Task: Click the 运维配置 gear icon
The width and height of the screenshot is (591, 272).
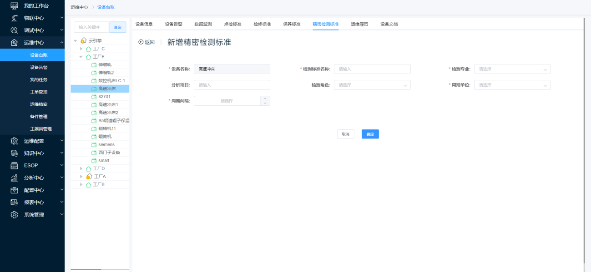Action: (x=14, y=141)
